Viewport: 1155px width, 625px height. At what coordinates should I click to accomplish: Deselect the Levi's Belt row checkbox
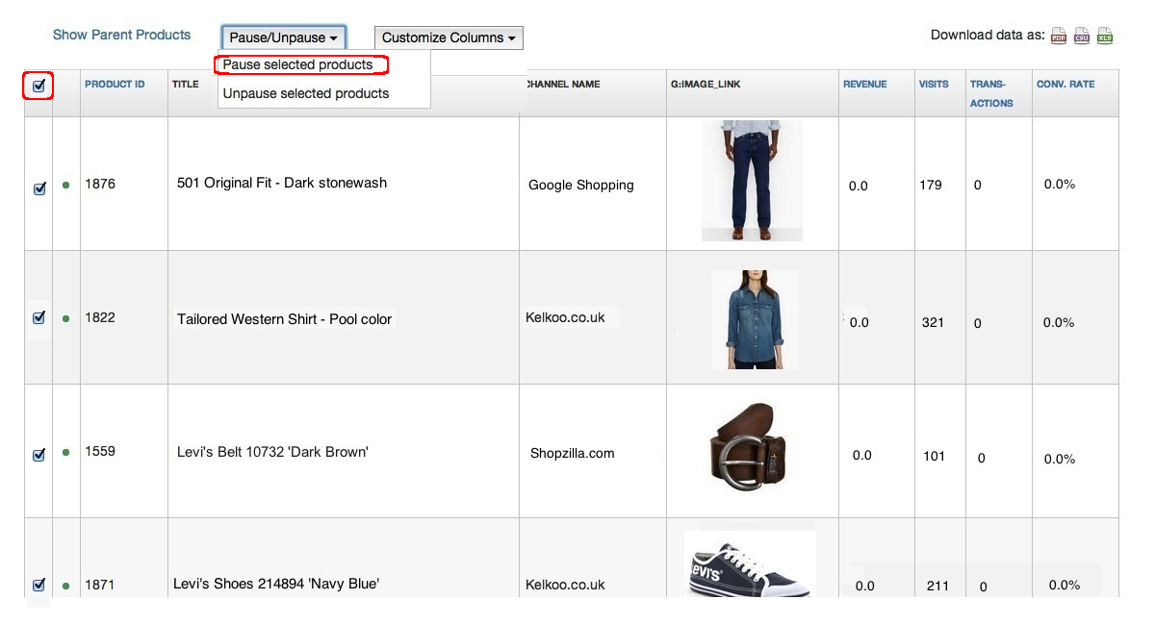tap(39, 456)
